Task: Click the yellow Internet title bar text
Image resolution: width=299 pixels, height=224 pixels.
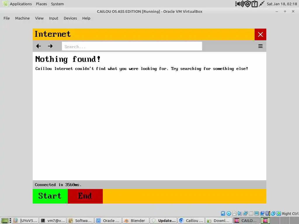Action: click(x=53, y=34)
